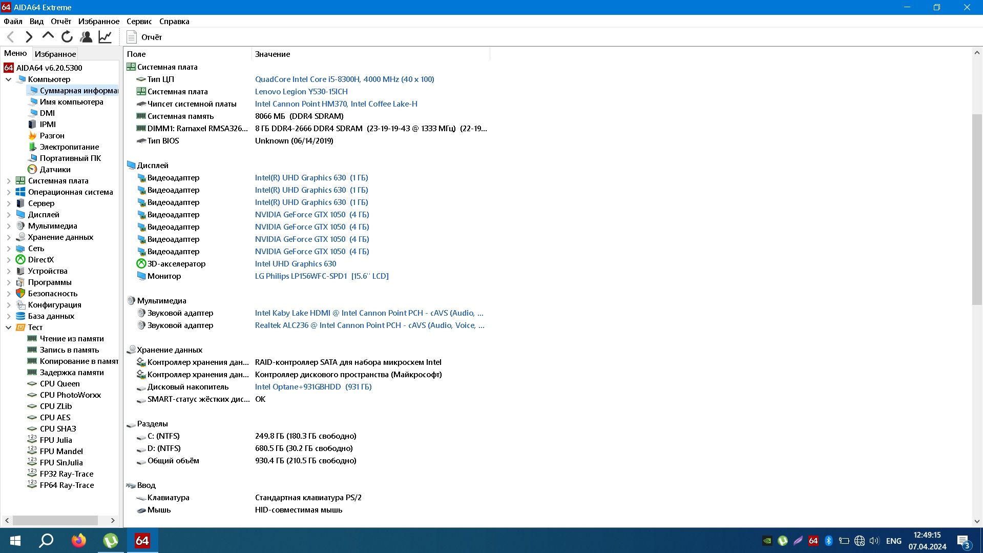983x553 pixels.
Task: Click the DirectX Xbox icon in tree
Action: coord(20,260)
